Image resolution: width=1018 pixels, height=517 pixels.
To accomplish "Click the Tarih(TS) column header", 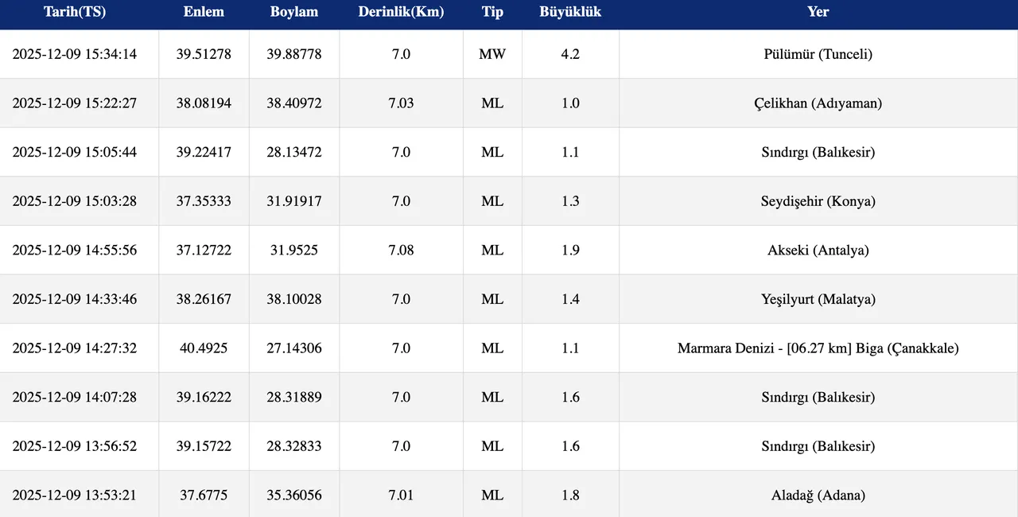I will (x=75, y=12).
